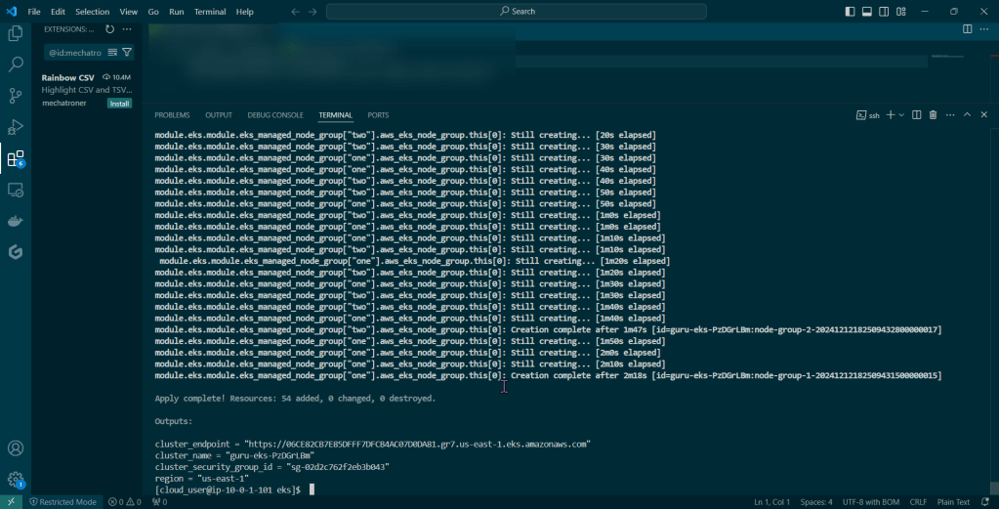The image size is (999, 509).
Task: Click the top Search command box
Action: tap(517, 12)
